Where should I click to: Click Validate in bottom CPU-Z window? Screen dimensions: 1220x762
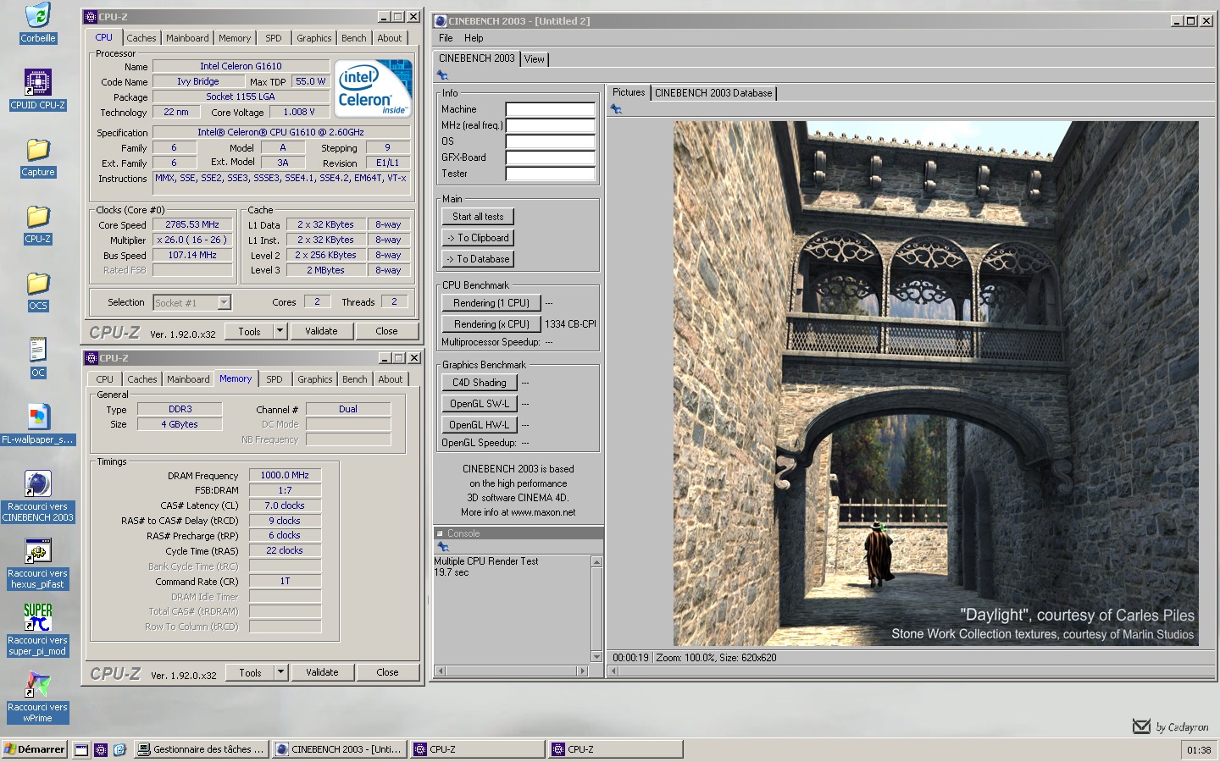(x=322, y=672)
